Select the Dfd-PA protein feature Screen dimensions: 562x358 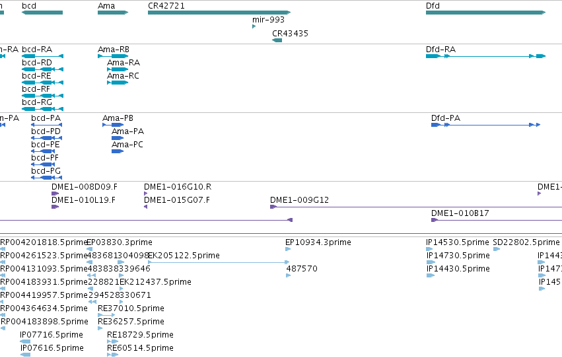pyautogui.click(x=485, y=125)
